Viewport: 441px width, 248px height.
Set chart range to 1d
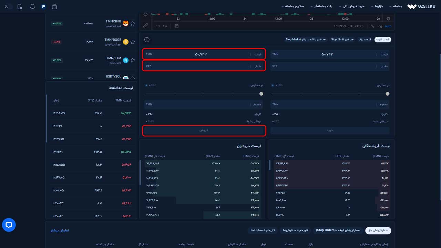coord(158,26)
